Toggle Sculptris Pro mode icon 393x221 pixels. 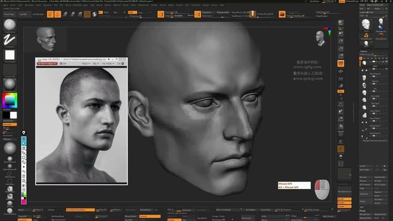[x=95, y=14]
